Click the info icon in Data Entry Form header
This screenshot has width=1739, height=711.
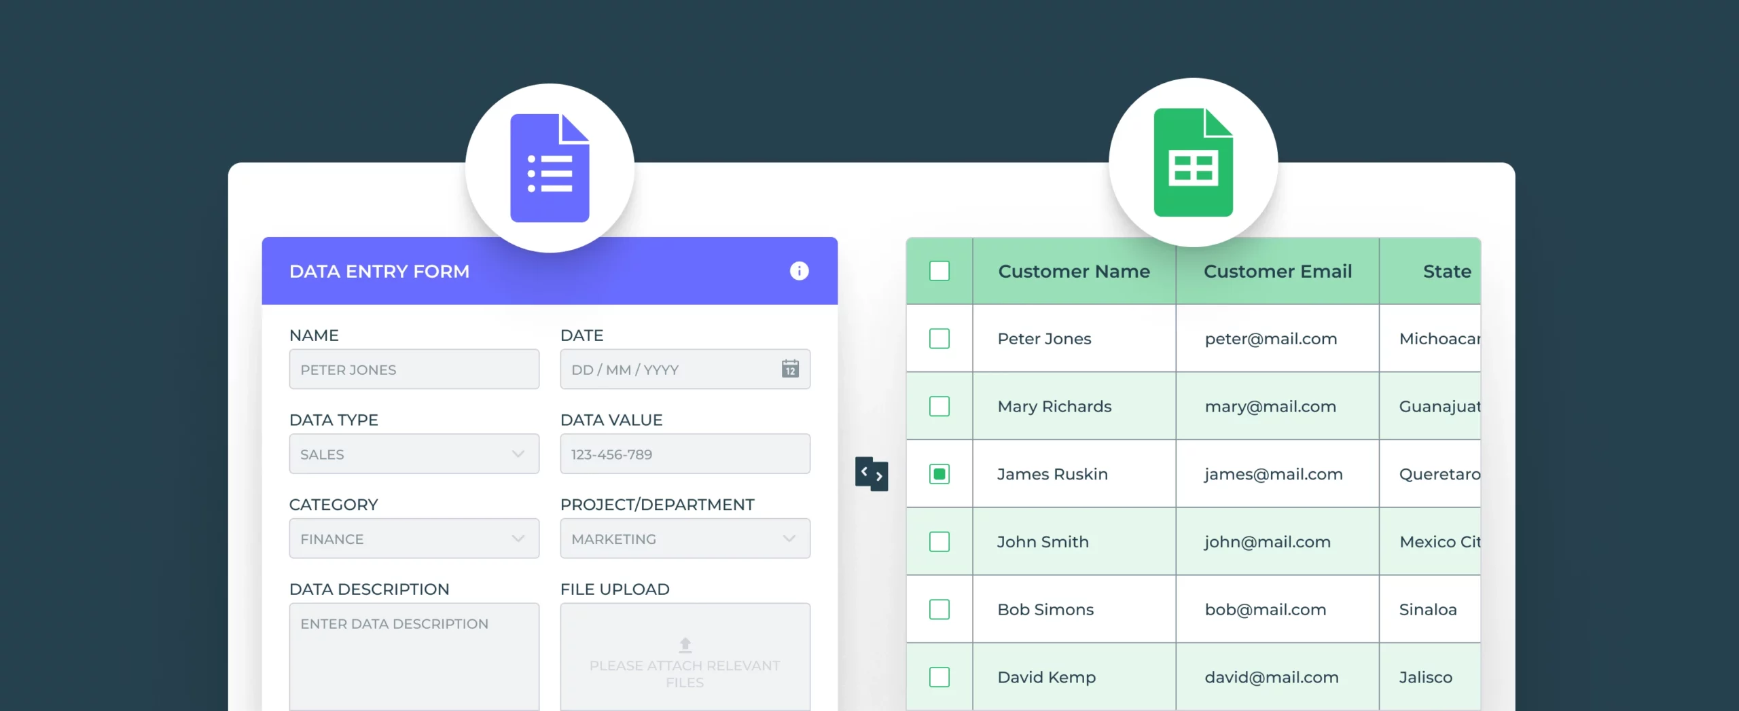pos(799,271)
